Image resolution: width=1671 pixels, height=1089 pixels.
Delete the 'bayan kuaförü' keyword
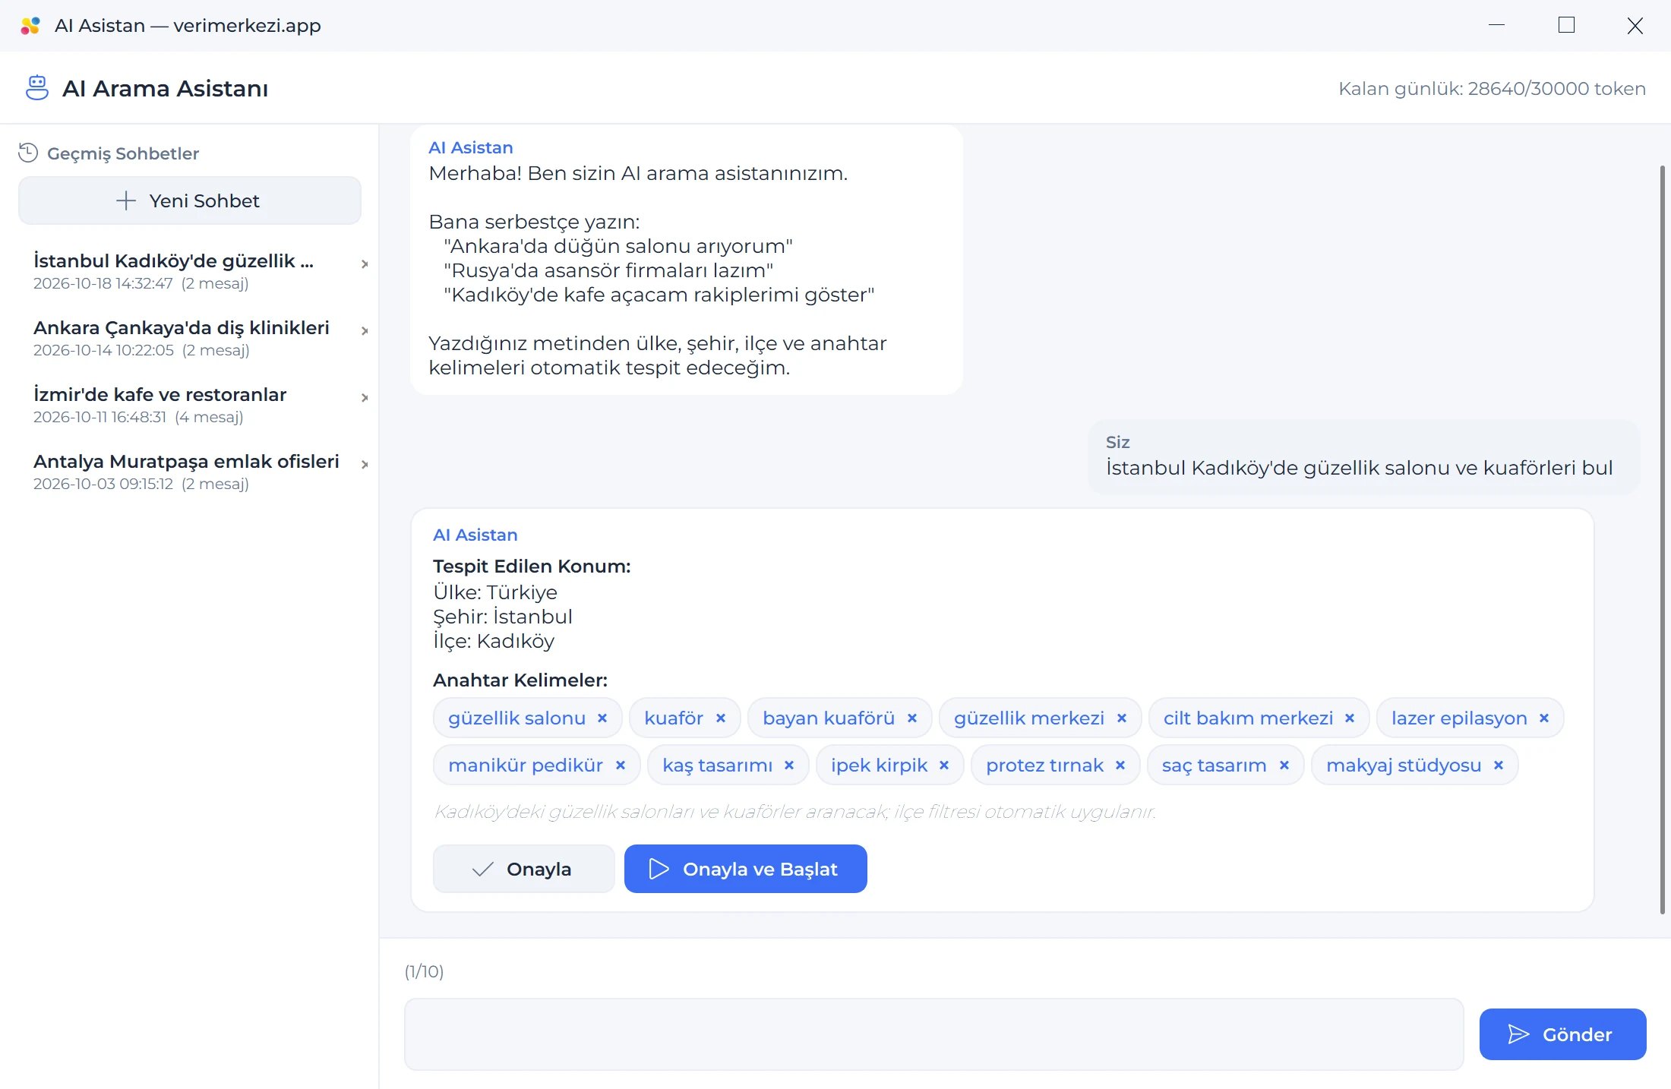click(x=912, y=718)
